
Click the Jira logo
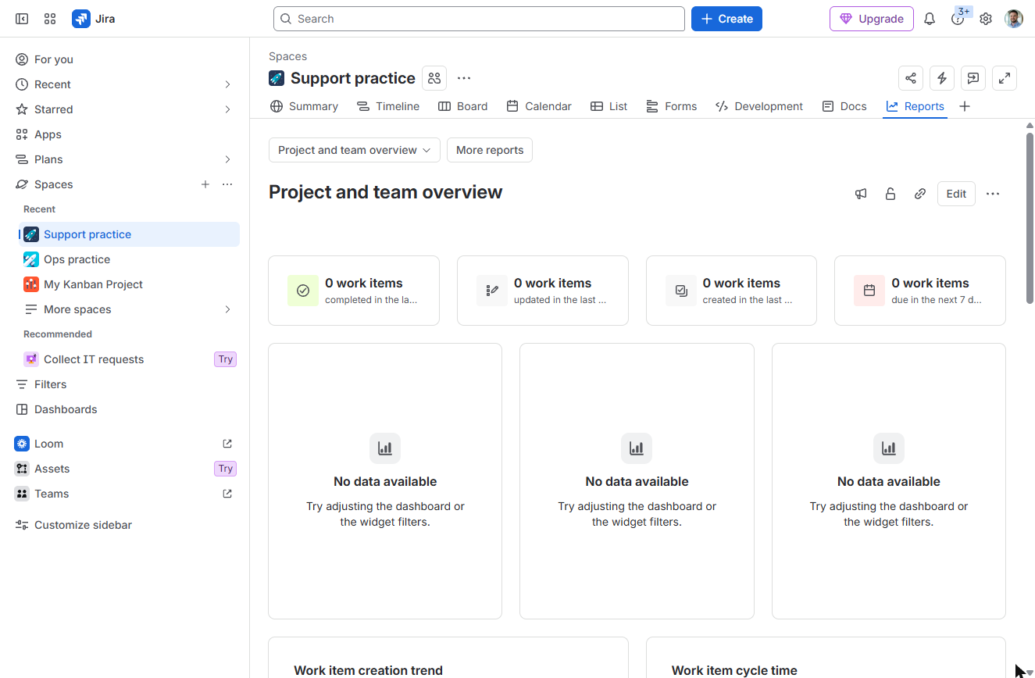pyautogui.click(x=94, y=19)
